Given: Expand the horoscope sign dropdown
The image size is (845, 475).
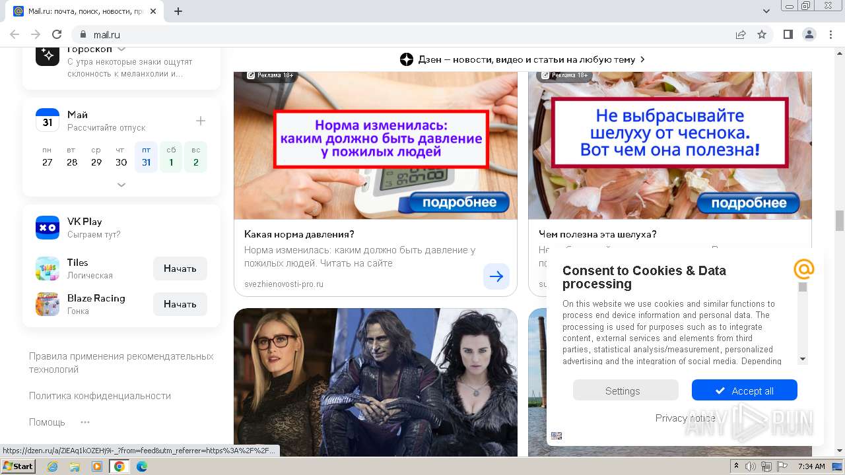Looking at the screenshot, I should [x=121, y=49].
